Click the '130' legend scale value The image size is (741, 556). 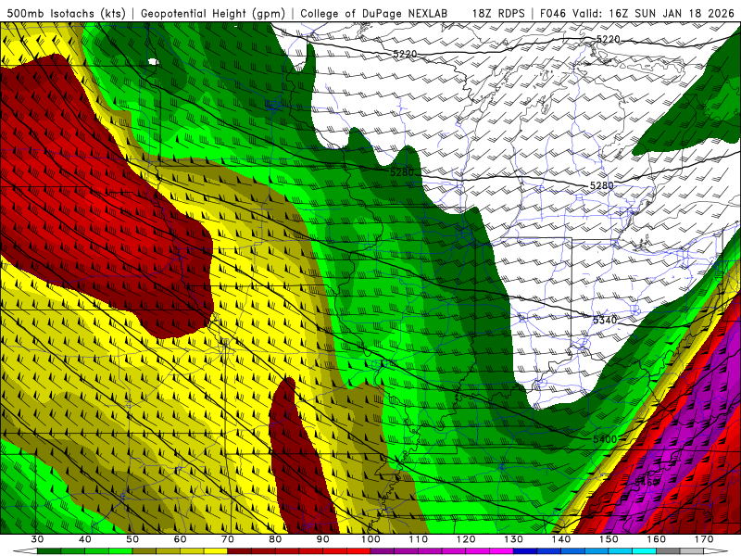(x=513, y=539)
